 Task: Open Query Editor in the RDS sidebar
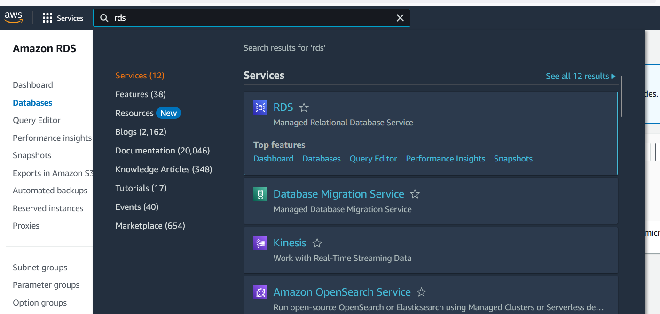(37, 120)
